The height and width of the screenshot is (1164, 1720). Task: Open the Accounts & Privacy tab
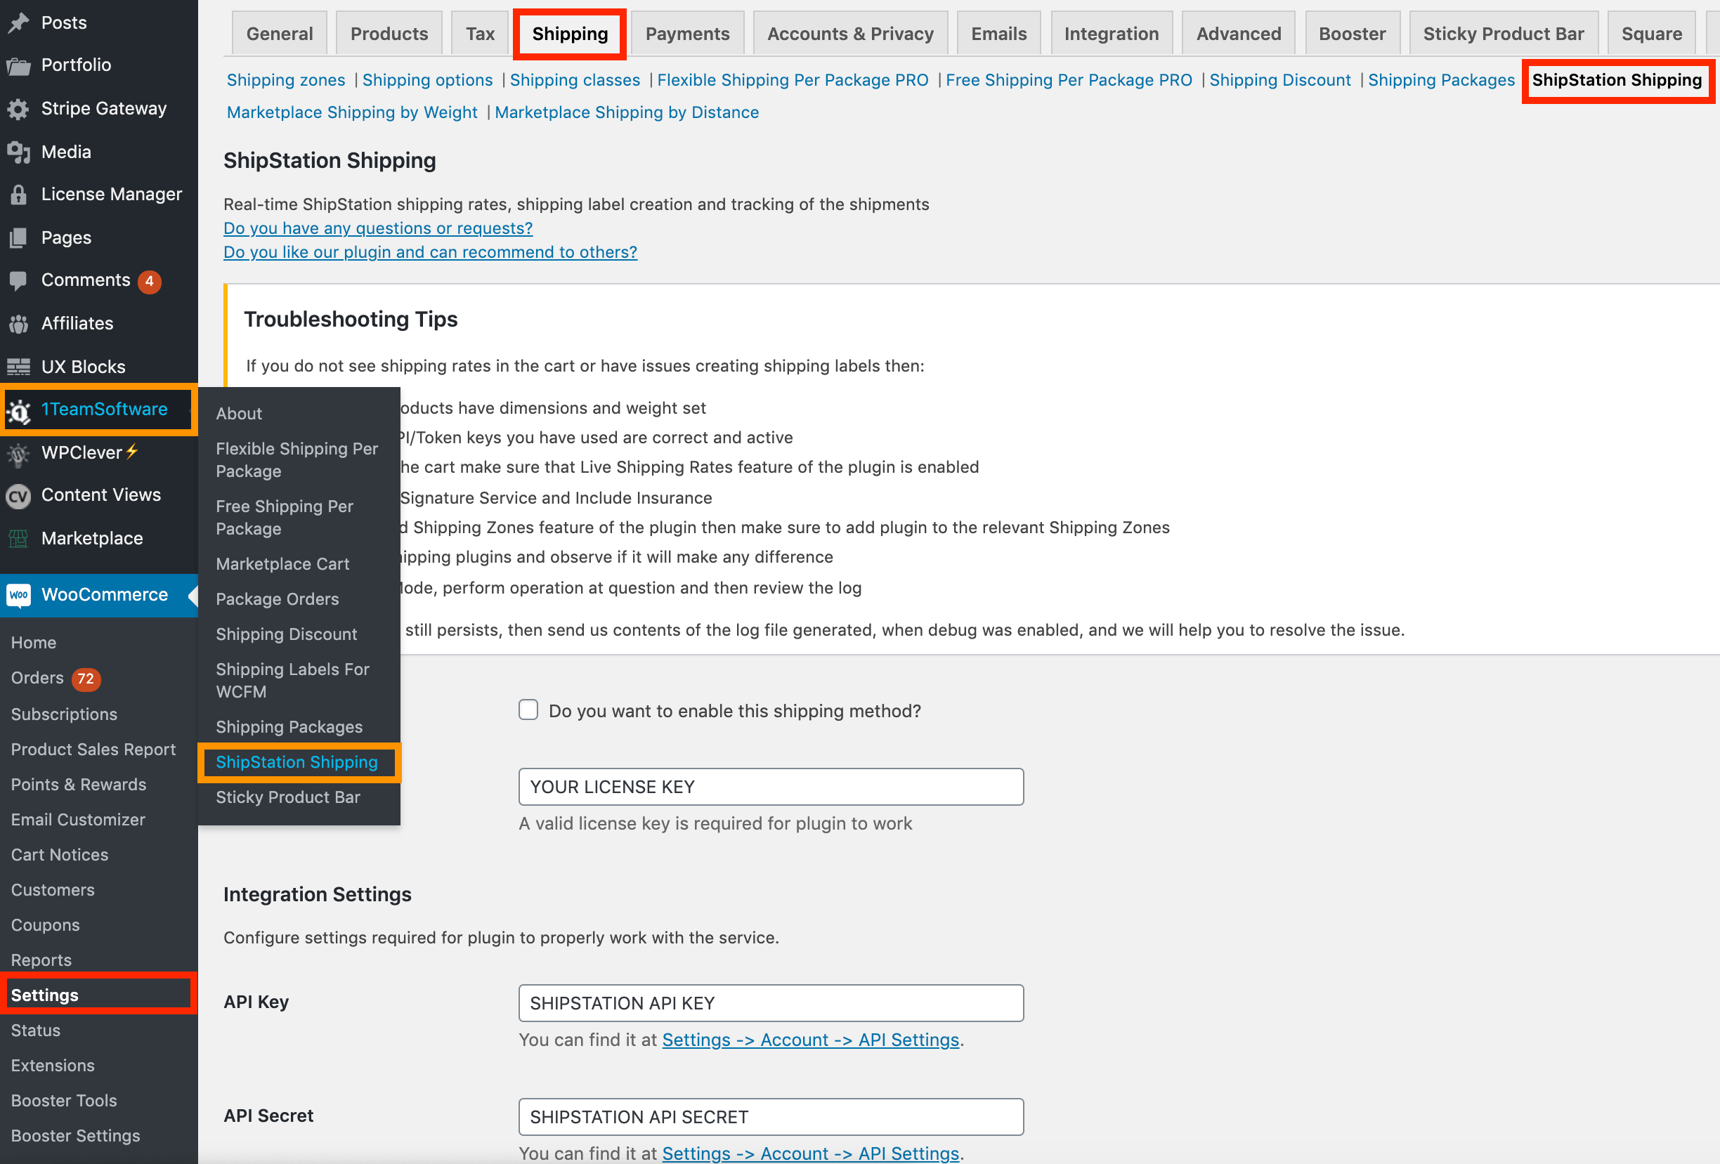click(849, 34)
